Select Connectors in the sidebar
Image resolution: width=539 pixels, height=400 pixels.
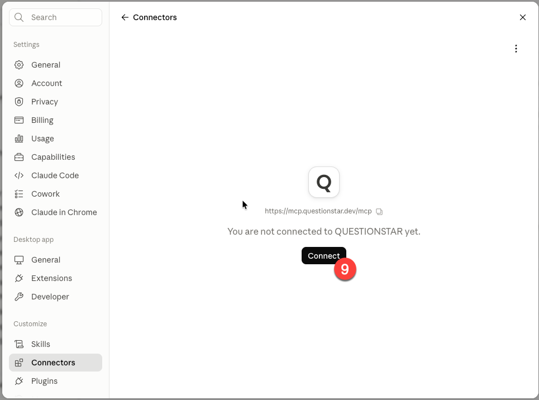pyautogui.click(x=56, y=363)
